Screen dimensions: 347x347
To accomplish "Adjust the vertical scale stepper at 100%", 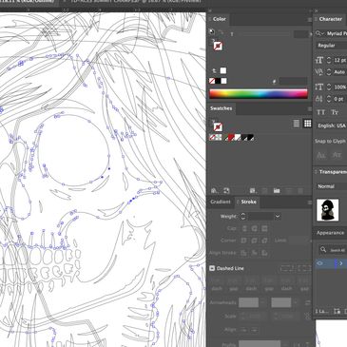I will tap(329, 87).
